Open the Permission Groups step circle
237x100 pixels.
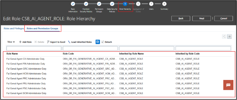99,4
